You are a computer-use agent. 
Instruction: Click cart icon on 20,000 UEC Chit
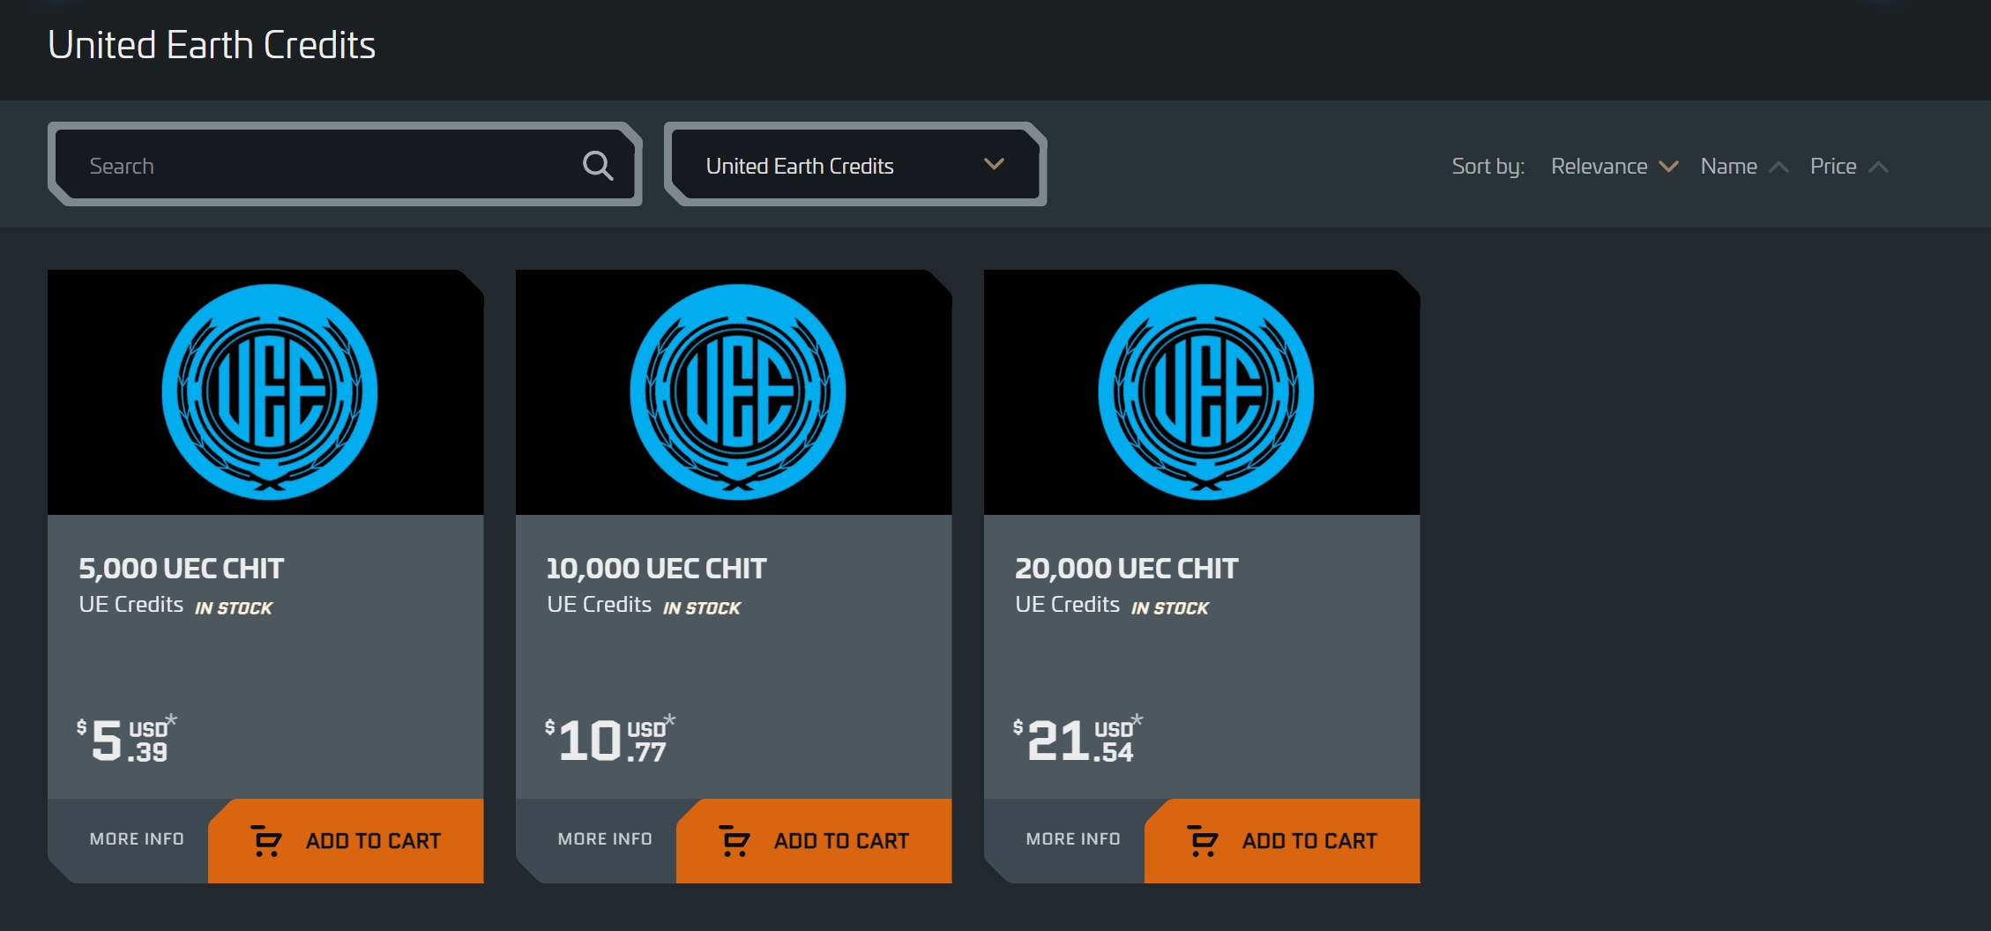pos(1202,841)
